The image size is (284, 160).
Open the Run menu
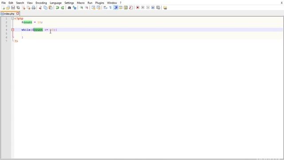[x=90, y=3]
